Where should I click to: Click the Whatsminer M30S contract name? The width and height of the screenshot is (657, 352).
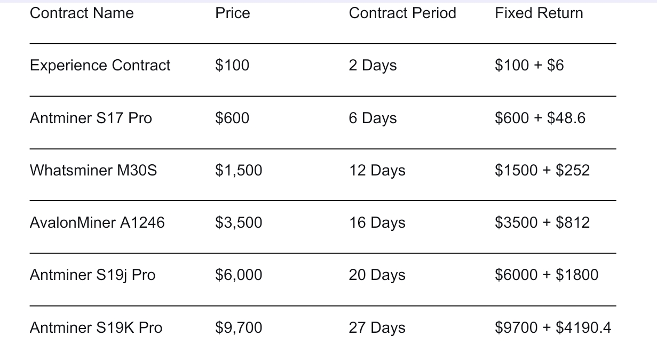click(x=93, y=171)
